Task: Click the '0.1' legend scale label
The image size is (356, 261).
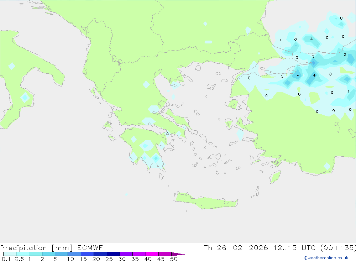Action: click(x=6, y=259)
